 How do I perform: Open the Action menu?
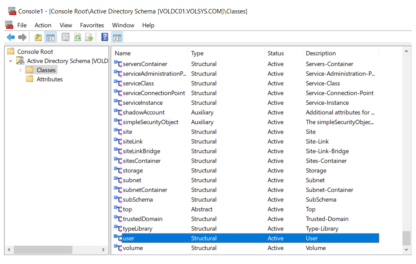pos(43,25)
